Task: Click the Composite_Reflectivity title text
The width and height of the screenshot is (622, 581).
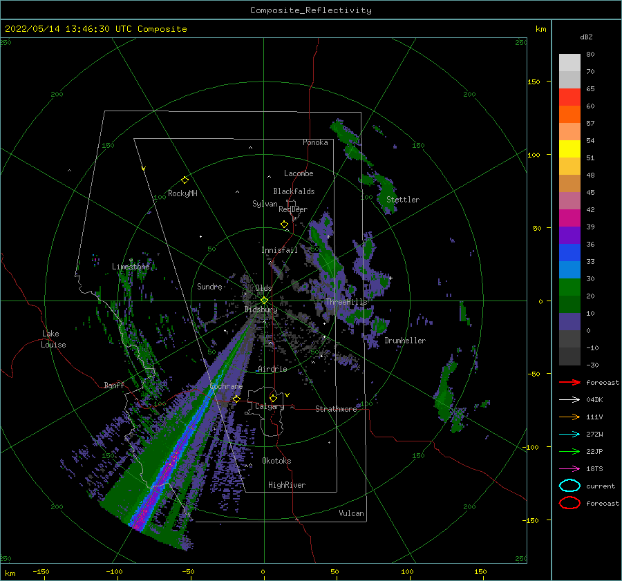Action: [311, 10]
